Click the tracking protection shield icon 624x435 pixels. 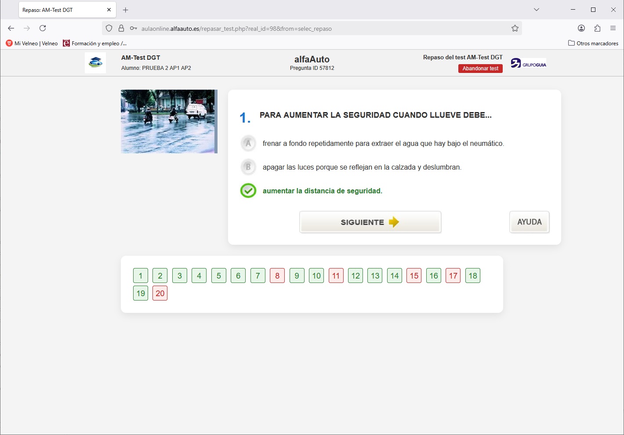pos(109,28)
